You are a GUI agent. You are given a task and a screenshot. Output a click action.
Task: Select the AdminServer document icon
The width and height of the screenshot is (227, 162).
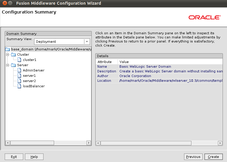pyautogui.click(x=19, y=70)
